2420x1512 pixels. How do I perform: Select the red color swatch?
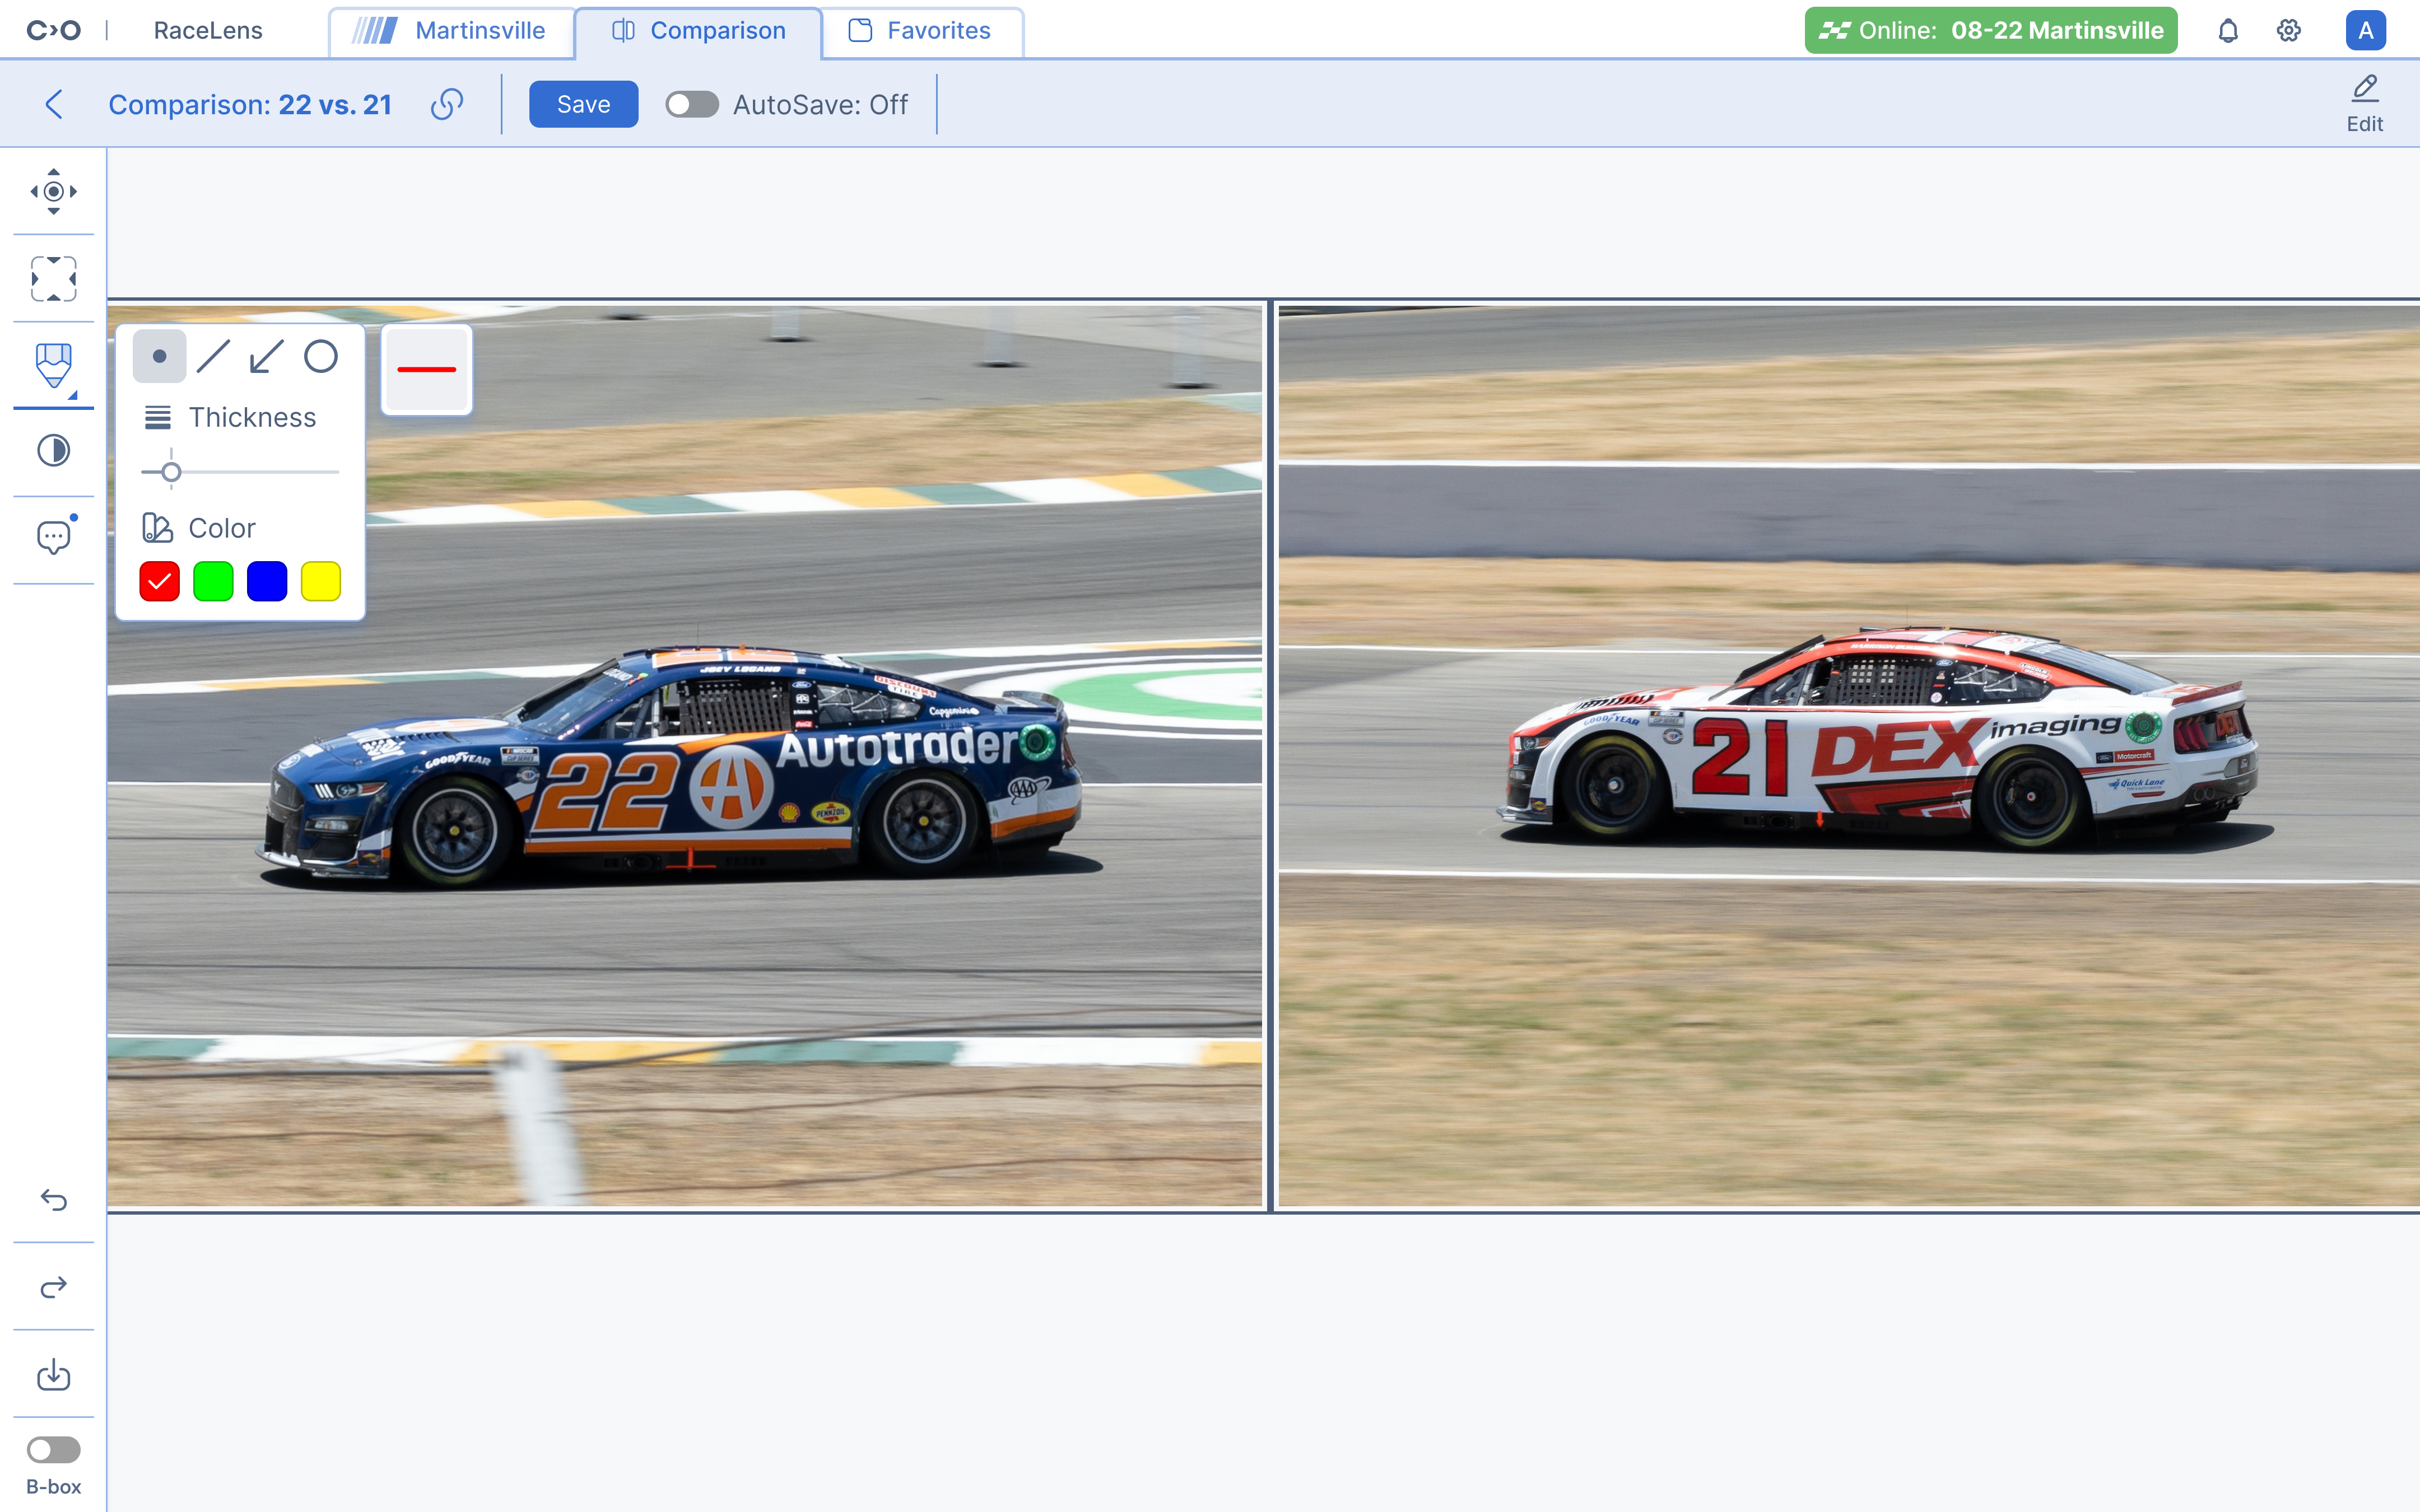(x=159, y=581)
